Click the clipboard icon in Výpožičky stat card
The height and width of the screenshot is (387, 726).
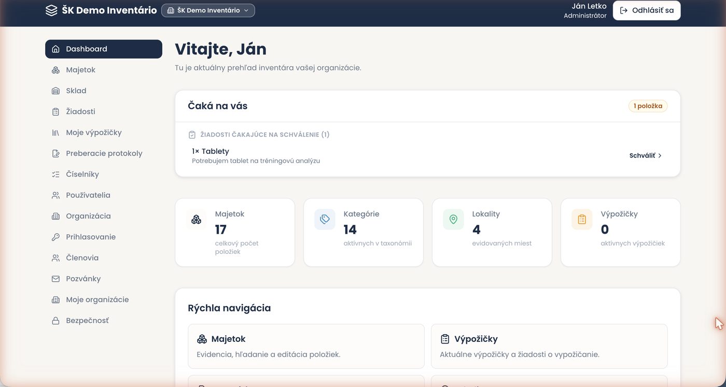pyautogui.click(x=582, y=220)
